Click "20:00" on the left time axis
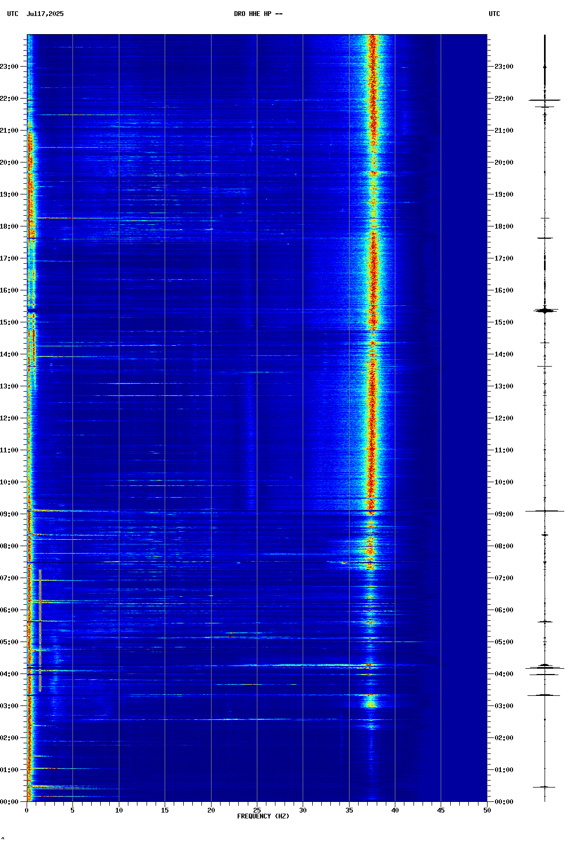This screenshot has height=844, width=568. coord(9,163)
